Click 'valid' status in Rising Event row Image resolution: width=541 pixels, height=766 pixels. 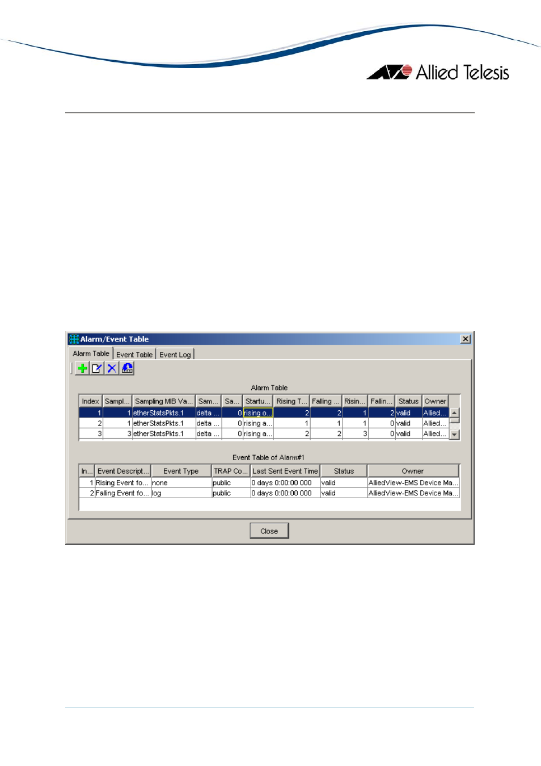click(x=344, y=483)
